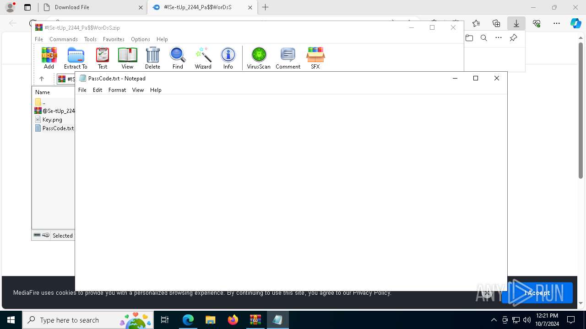586x329 pixels.
Task: Click the I Accept cookies button
Action: (x=537, y=293)
